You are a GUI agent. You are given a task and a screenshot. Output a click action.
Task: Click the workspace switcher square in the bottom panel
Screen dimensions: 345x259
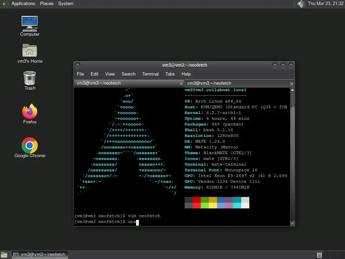(319, 255)
